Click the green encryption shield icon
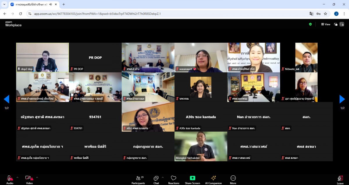 click(x=310, y=24)
